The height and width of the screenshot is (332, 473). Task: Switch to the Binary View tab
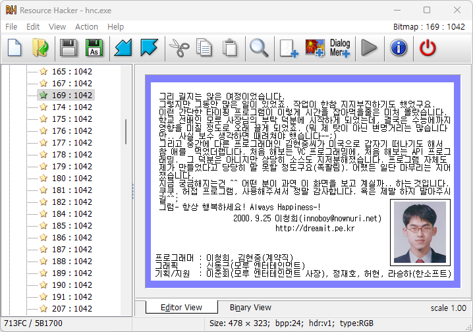(250, 308)
